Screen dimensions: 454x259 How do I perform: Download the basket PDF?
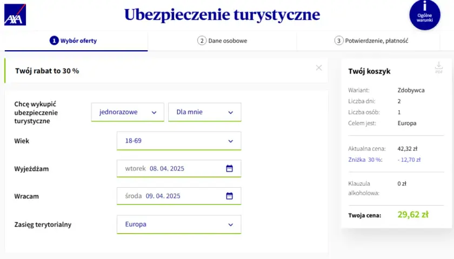pyautogui.click(x=439, y=67)
